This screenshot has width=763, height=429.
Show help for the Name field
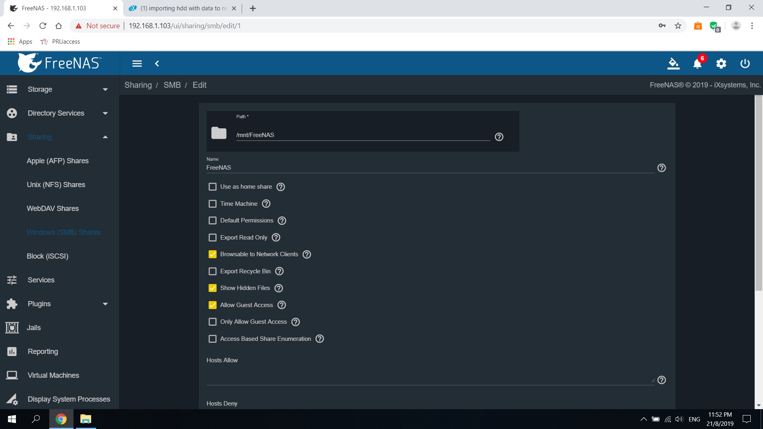click(662, 168)
